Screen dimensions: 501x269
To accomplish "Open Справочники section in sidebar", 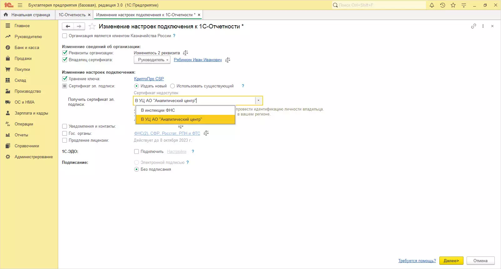I will (29, 146).
